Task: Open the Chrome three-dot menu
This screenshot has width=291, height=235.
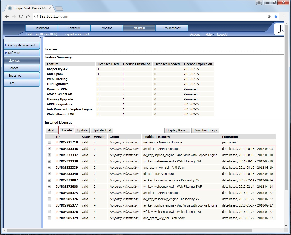Action: [284, 16]
